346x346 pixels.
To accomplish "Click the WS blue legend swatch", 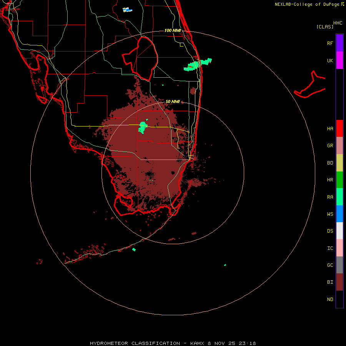I will [x=339, y=214].
